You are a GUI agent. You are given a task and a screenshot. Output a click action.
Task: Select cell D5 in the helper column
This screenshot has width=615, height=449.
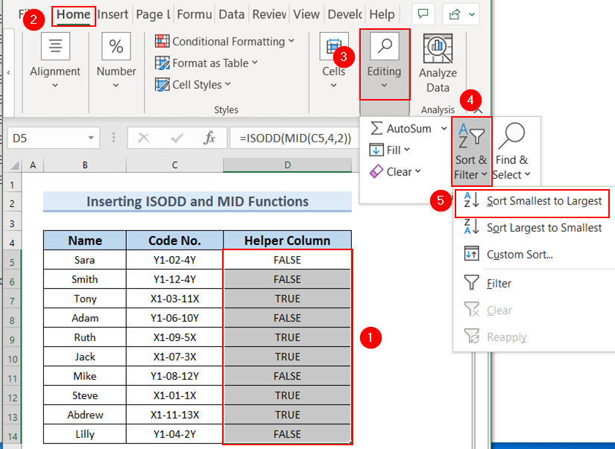point(288,258)
